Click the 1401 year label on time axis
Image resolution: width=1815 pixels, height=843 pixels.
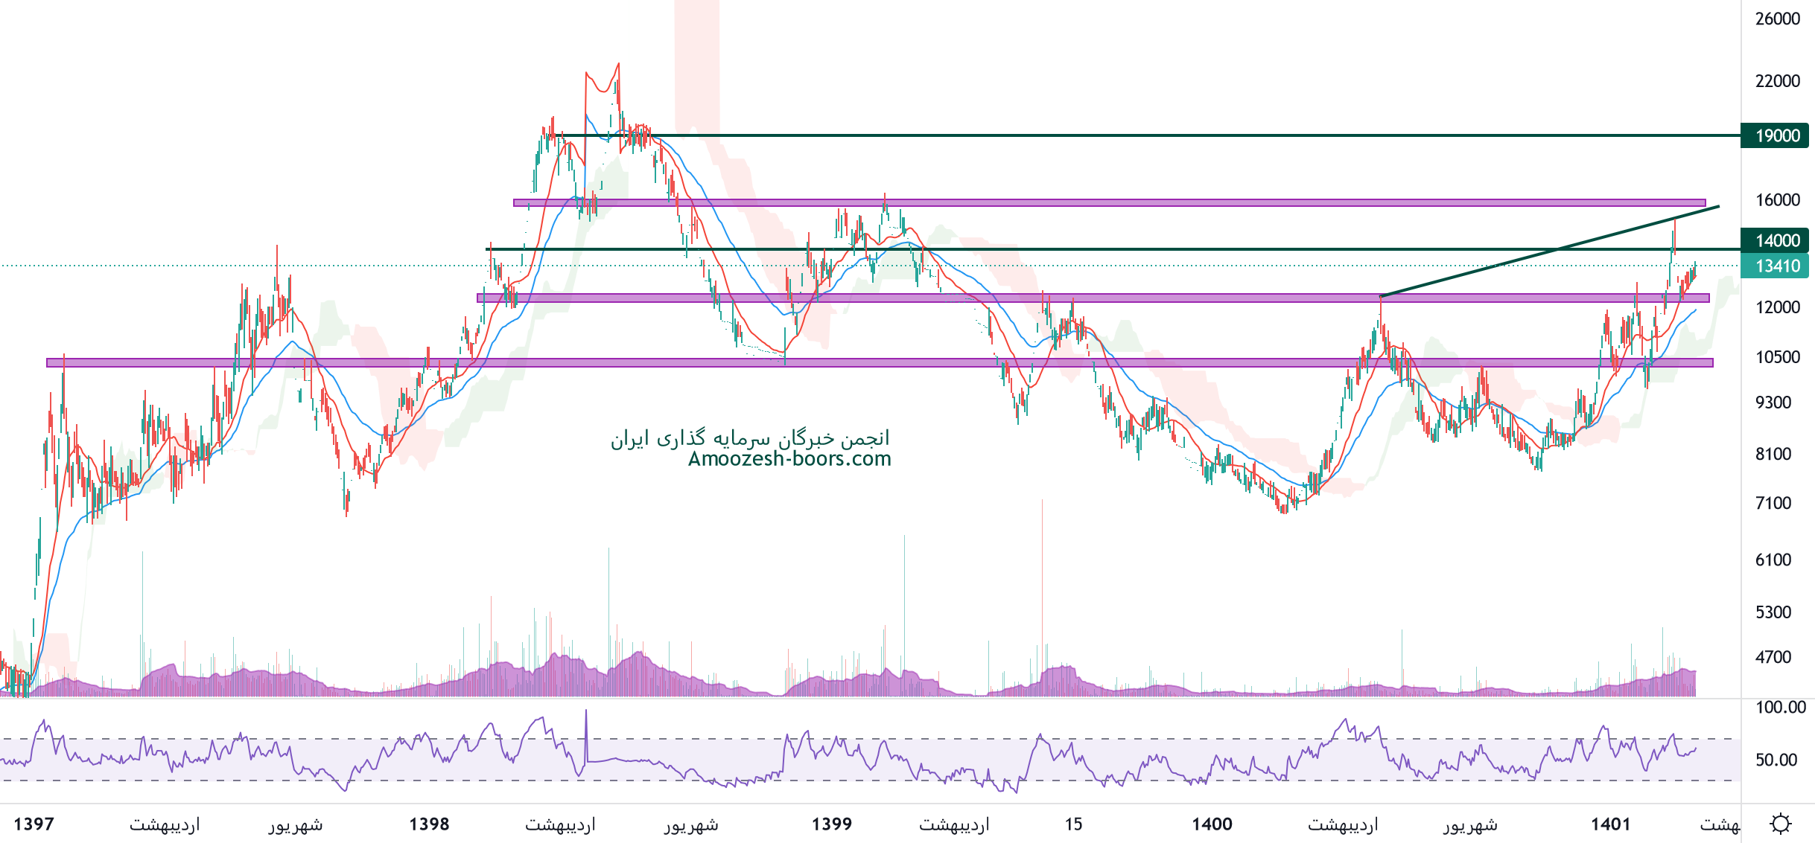tap(1611, 824)
